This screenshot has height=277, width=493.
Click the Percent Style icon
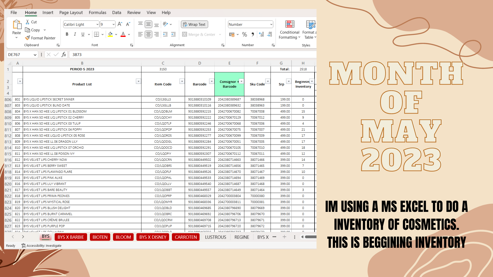click(x=244, y=34)
